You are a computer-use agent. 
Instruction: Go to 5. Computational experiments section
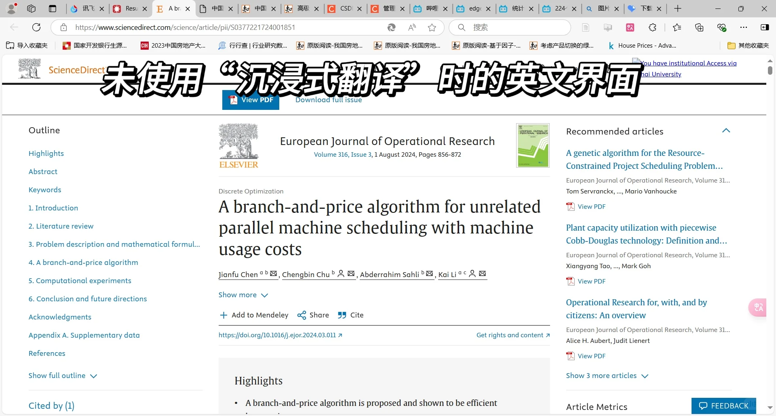tap(80, 281)
